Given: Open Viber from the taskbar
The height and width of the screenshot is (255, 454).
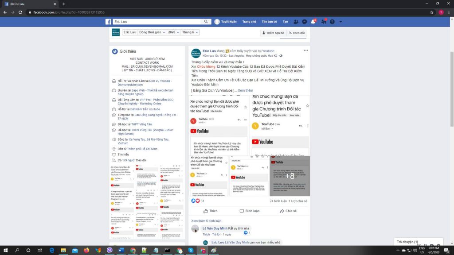Looking at the screenshot, I should point(110,251).
